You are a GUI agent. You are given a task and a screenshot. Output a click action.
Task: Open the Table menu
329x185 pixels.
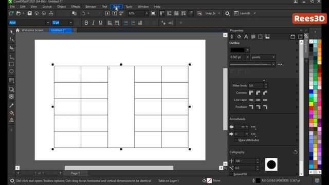[x=117, y=7]
